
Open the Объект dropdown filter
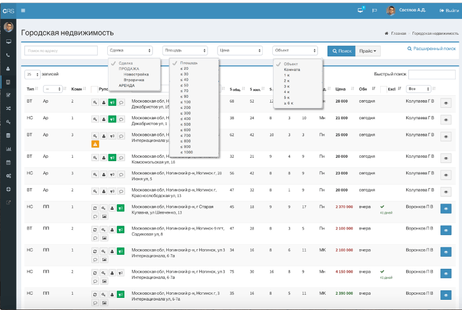(295, 51)
